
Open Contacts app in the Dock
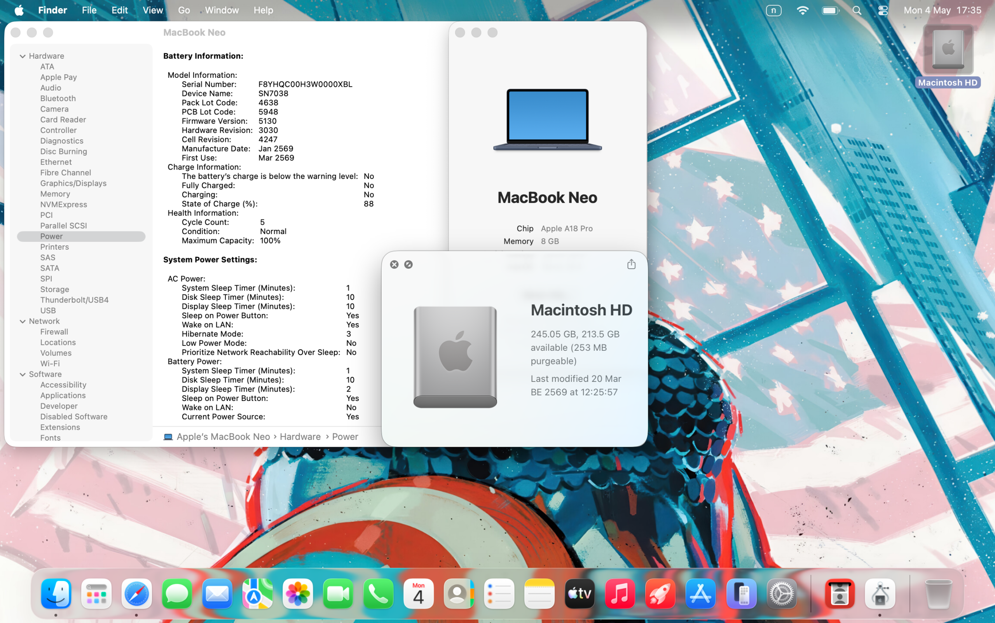pyautogui.click(x=459, y=594)
